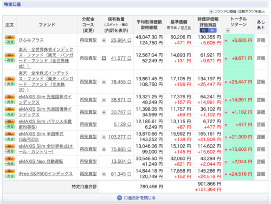This screenshot has width=271, height=204.
Task: Expand total return details for +25,447円
Action: pos(226,82)
